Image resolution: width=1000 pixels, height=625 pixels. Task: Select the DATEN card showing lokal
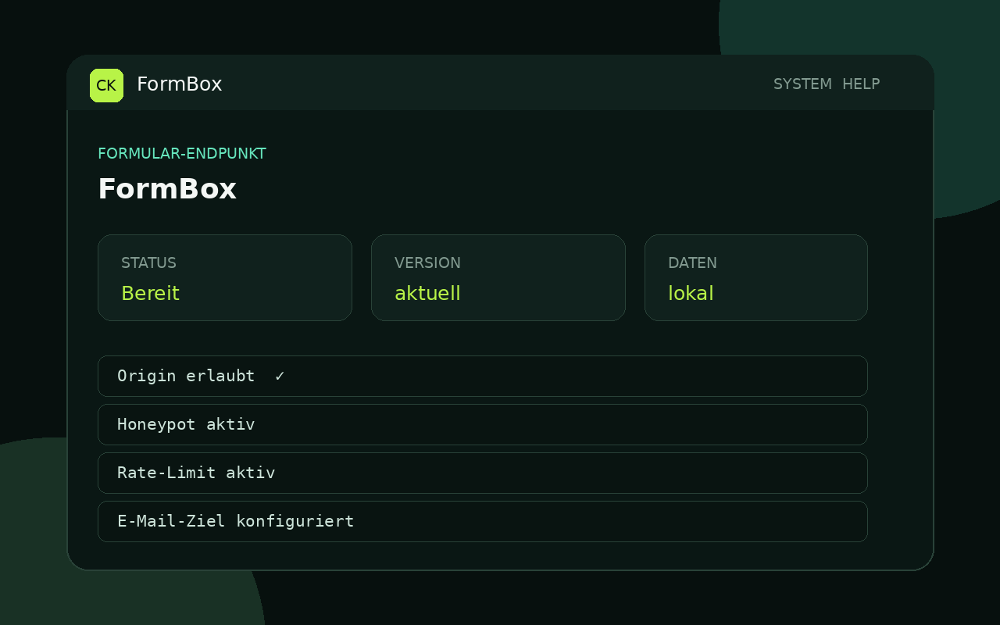756,277
